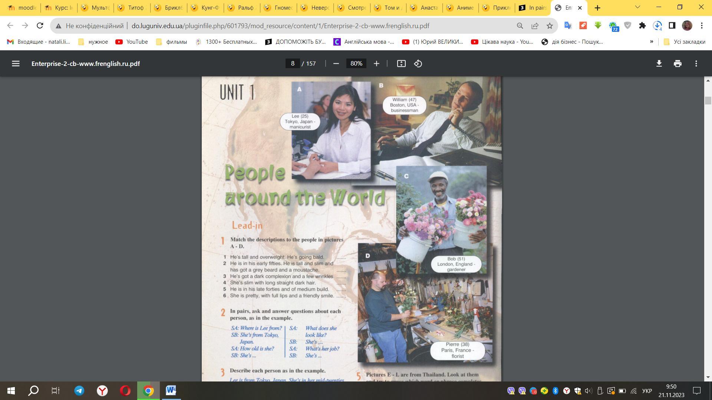Screen dimensions: 712x400
Task: Click the PDF scrollbar up arrow
Action: tap(708, 80)
